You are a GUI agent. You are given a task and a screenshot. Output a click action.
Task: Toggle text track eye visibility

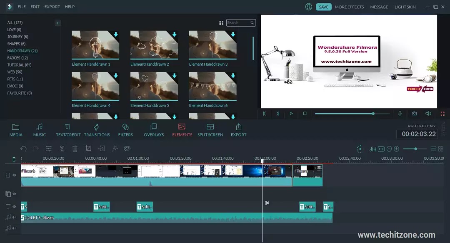tap(14, 207)
